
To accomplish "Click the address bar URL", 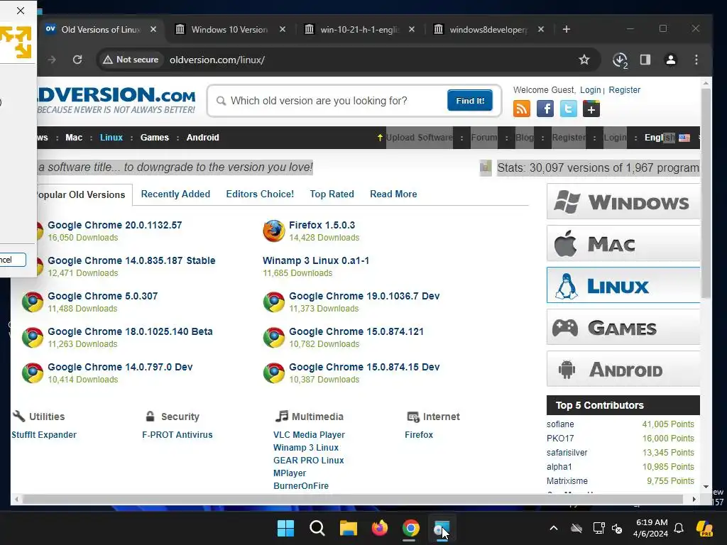I will coord(217,60).
